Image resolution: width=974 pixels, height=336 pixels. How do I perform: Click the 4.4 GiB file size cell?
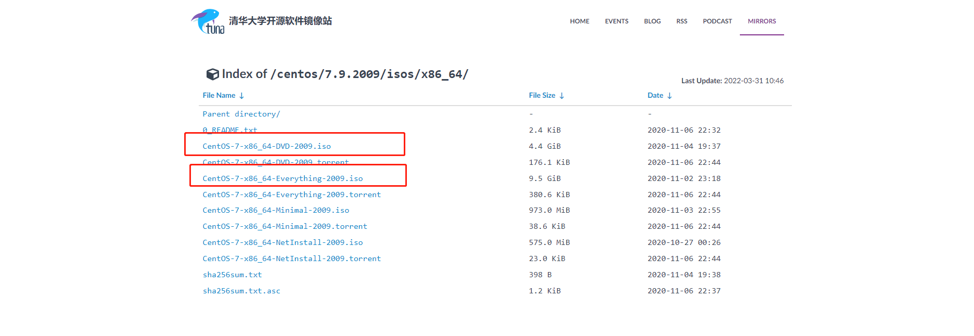tap(545, 146)
